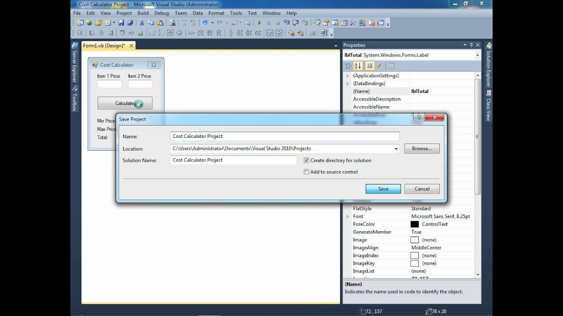
Task: Click the project Name input field
Action: pyautogui.click(x=285, y=136)
